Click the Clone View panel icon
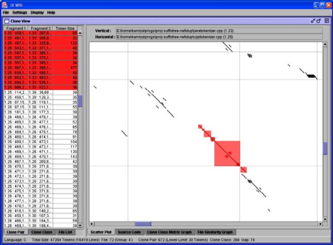Screen dimensions: 333x245 pyautogui.click(x=7, y=21)
